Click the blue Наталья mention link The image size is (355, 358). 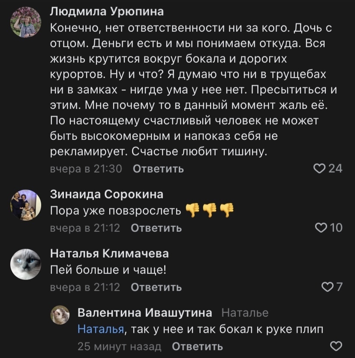(x=101, y=329)
